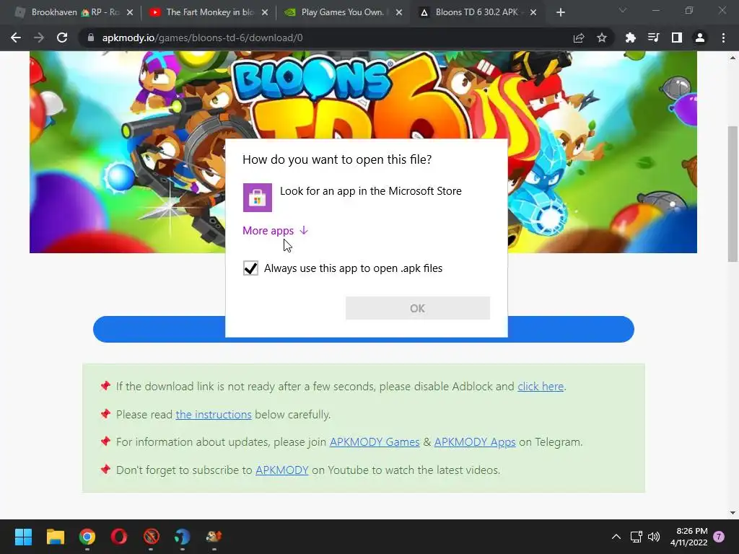Open APKMODY Games Telegram link
Screen dimensions: 739x554
[375, 442]
